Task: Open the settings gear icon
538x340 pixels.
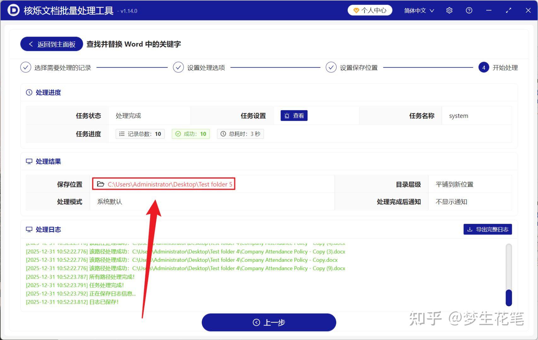Action: 449,10
